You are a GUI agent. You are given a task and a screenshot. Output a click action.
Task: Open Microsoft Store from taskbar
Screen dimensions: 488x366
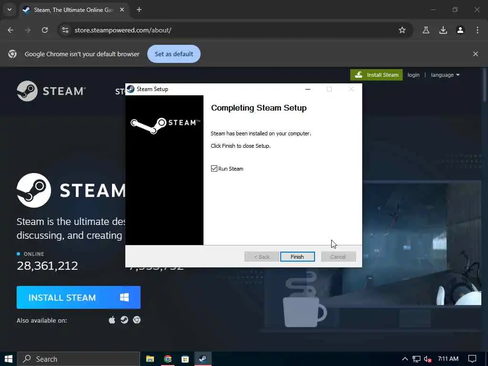(x=185, y=359)
